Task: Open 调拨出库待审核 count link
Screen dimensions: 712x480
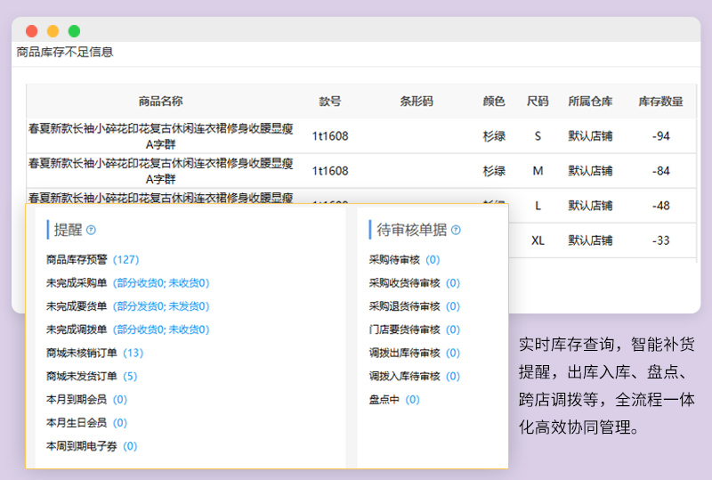Action: (453, 353)
